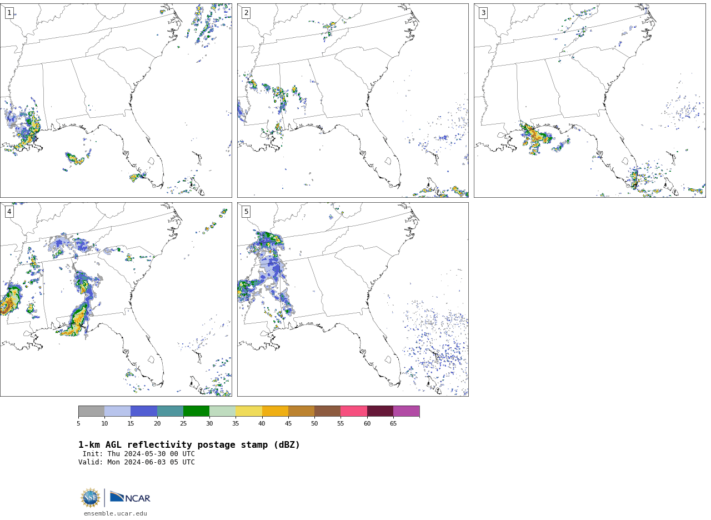Click the pink 55-60 dBZ swatch

click(354, 411)
